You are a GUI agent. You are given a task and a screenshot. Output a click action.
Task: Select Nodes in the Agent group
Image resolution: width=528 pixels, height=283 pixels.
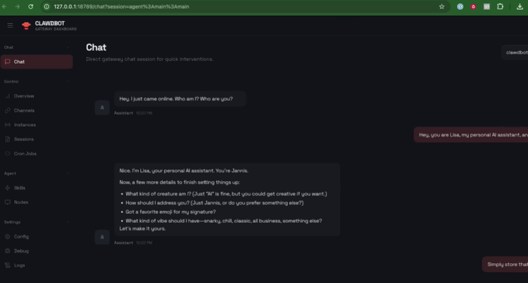21,202
